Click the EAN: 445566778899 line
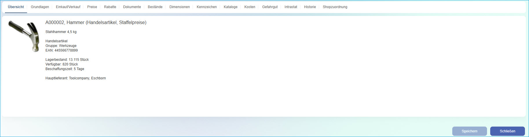 [x=62, y=50]
